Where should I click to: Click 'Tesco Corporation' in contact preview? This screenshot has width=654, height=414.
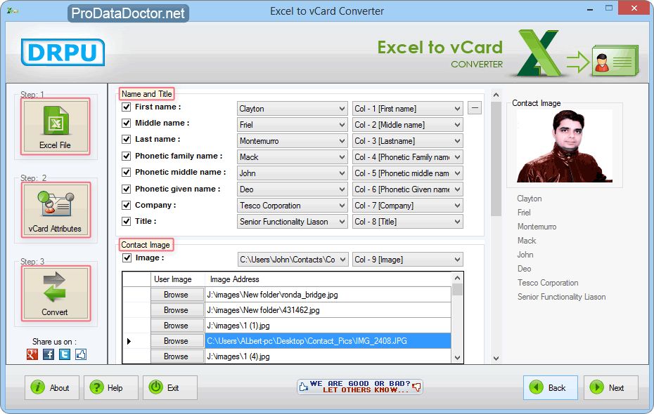tap(548, 283)
